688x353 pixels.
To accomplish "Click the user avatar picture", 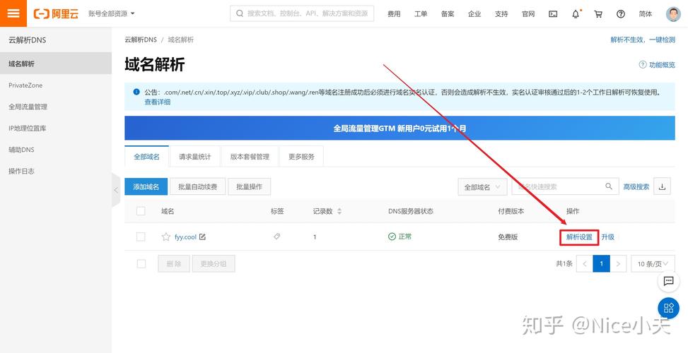I will click(x=674, y=13).
